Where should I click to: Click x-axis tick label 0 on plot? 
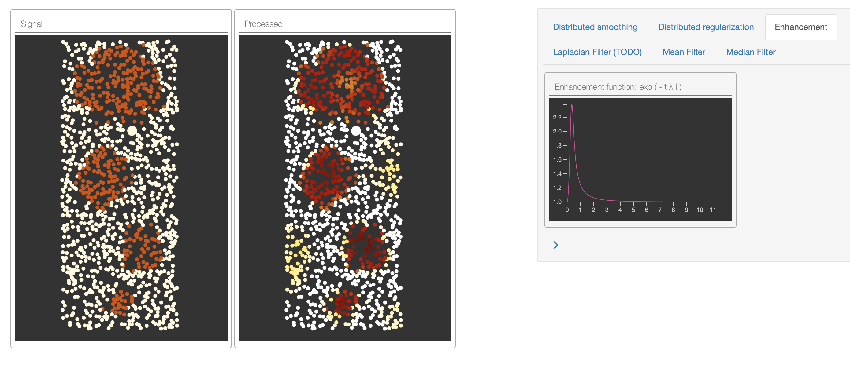[x=567, y=210]
